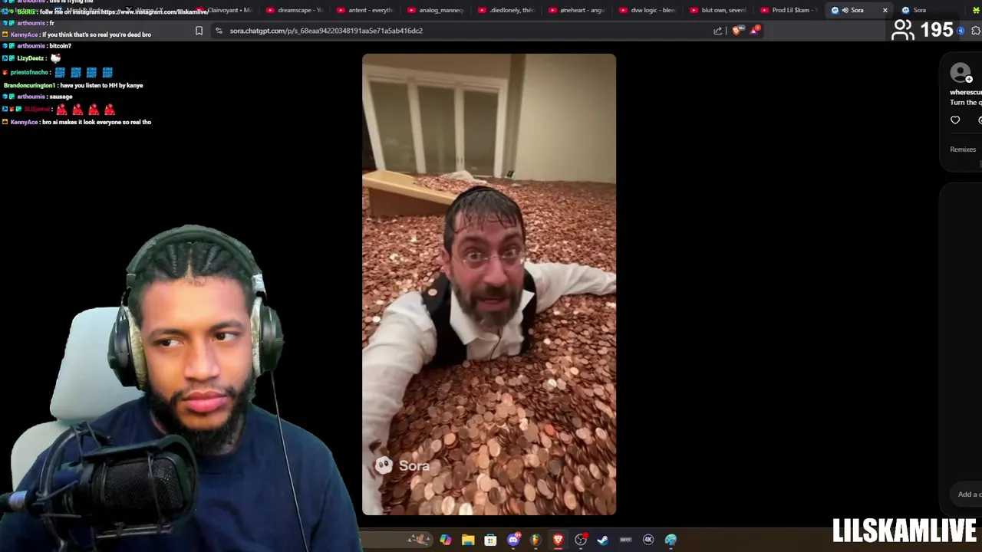Switch to øneheart tab
This screenshot has height=552, width=982.
click(x=577, y=10)
